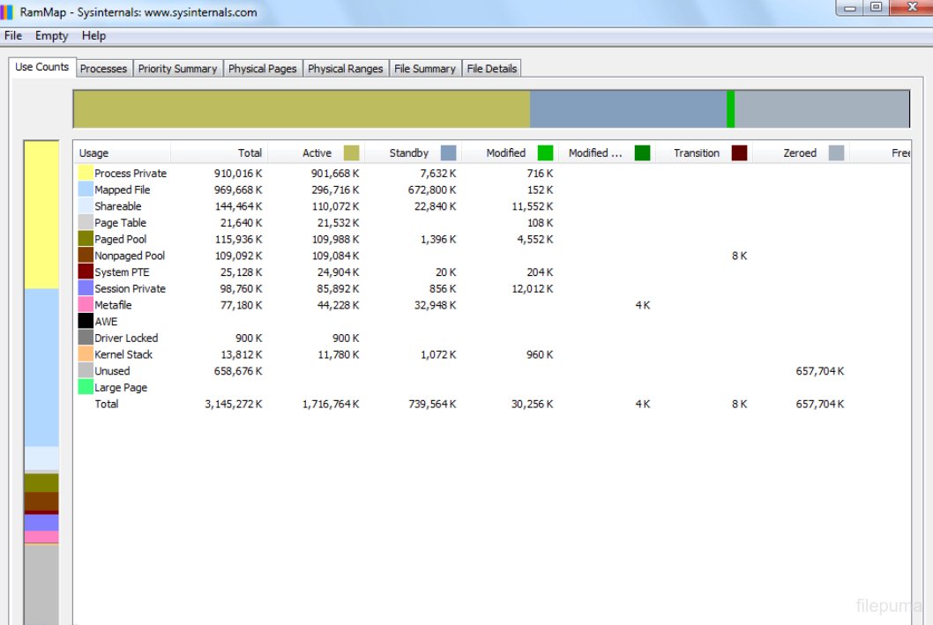Click the green Modified legend swatch
The width and height of the screenshot is (933, 625).
pos(545,152)
